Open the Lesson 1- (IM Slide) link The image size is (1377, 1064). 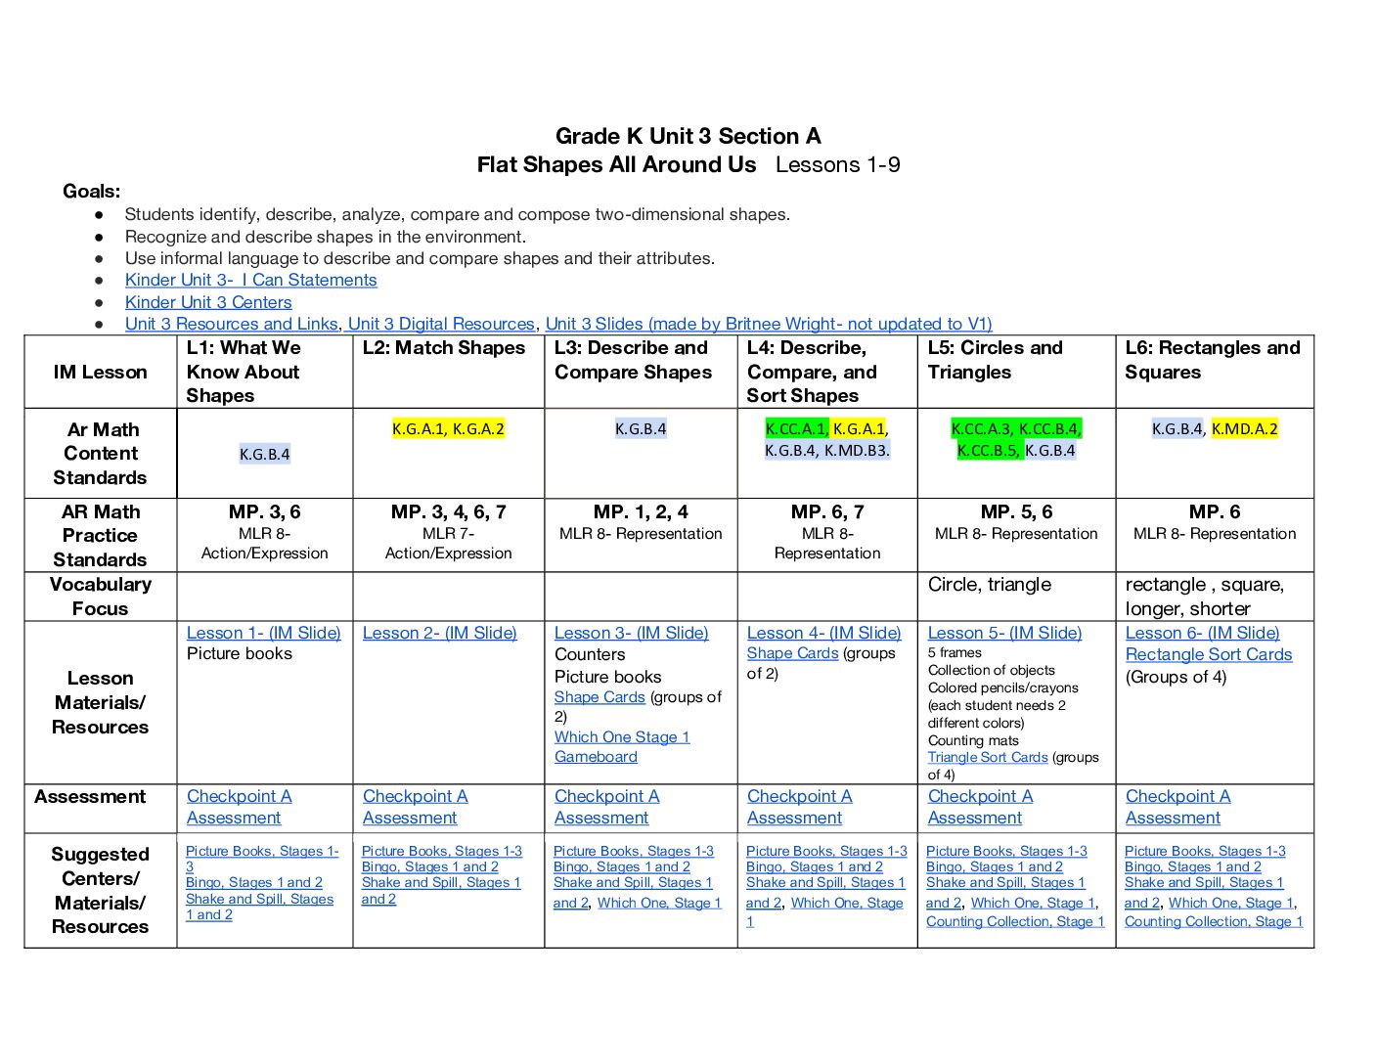pos(264,633)
